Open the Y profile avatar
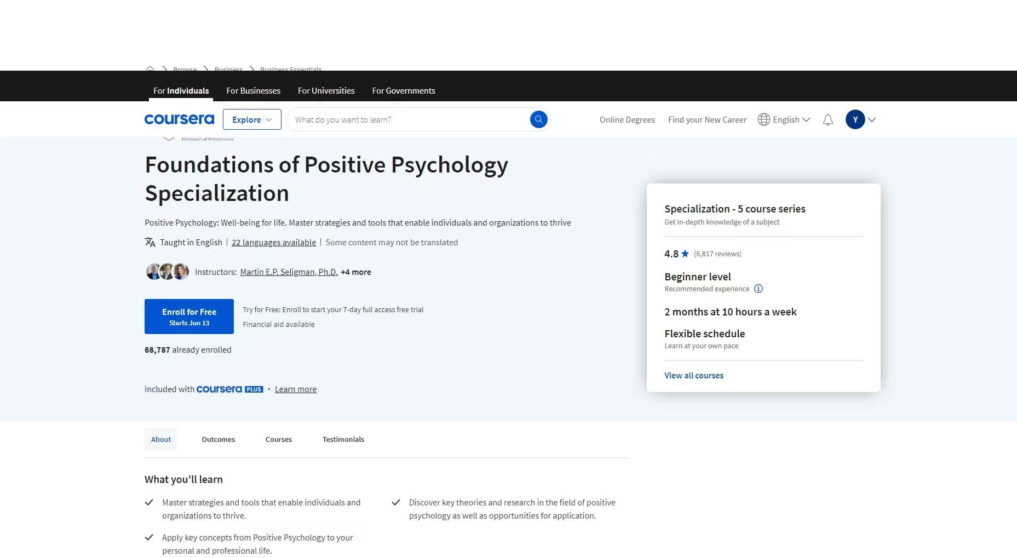This screenshot has height=558, width=1017. (x=855, y=119)
